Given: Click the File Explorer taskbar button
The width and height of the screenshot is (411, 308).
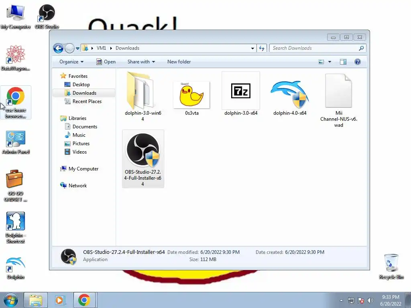Looking at the screenshot, I should pos(36,300).
